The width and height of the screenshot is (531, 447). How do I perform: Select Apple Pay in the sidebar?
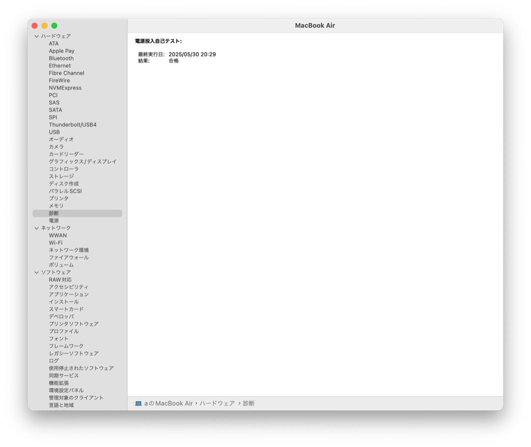61,51
